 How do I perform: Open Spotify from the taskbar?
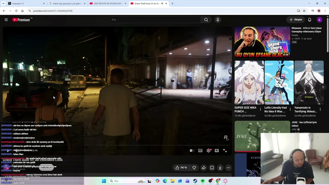203,181
